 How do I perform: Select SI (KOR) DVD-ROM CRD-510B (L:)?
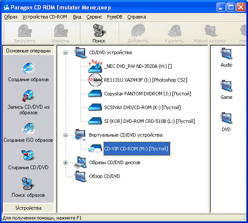click(x=150, y=121)
